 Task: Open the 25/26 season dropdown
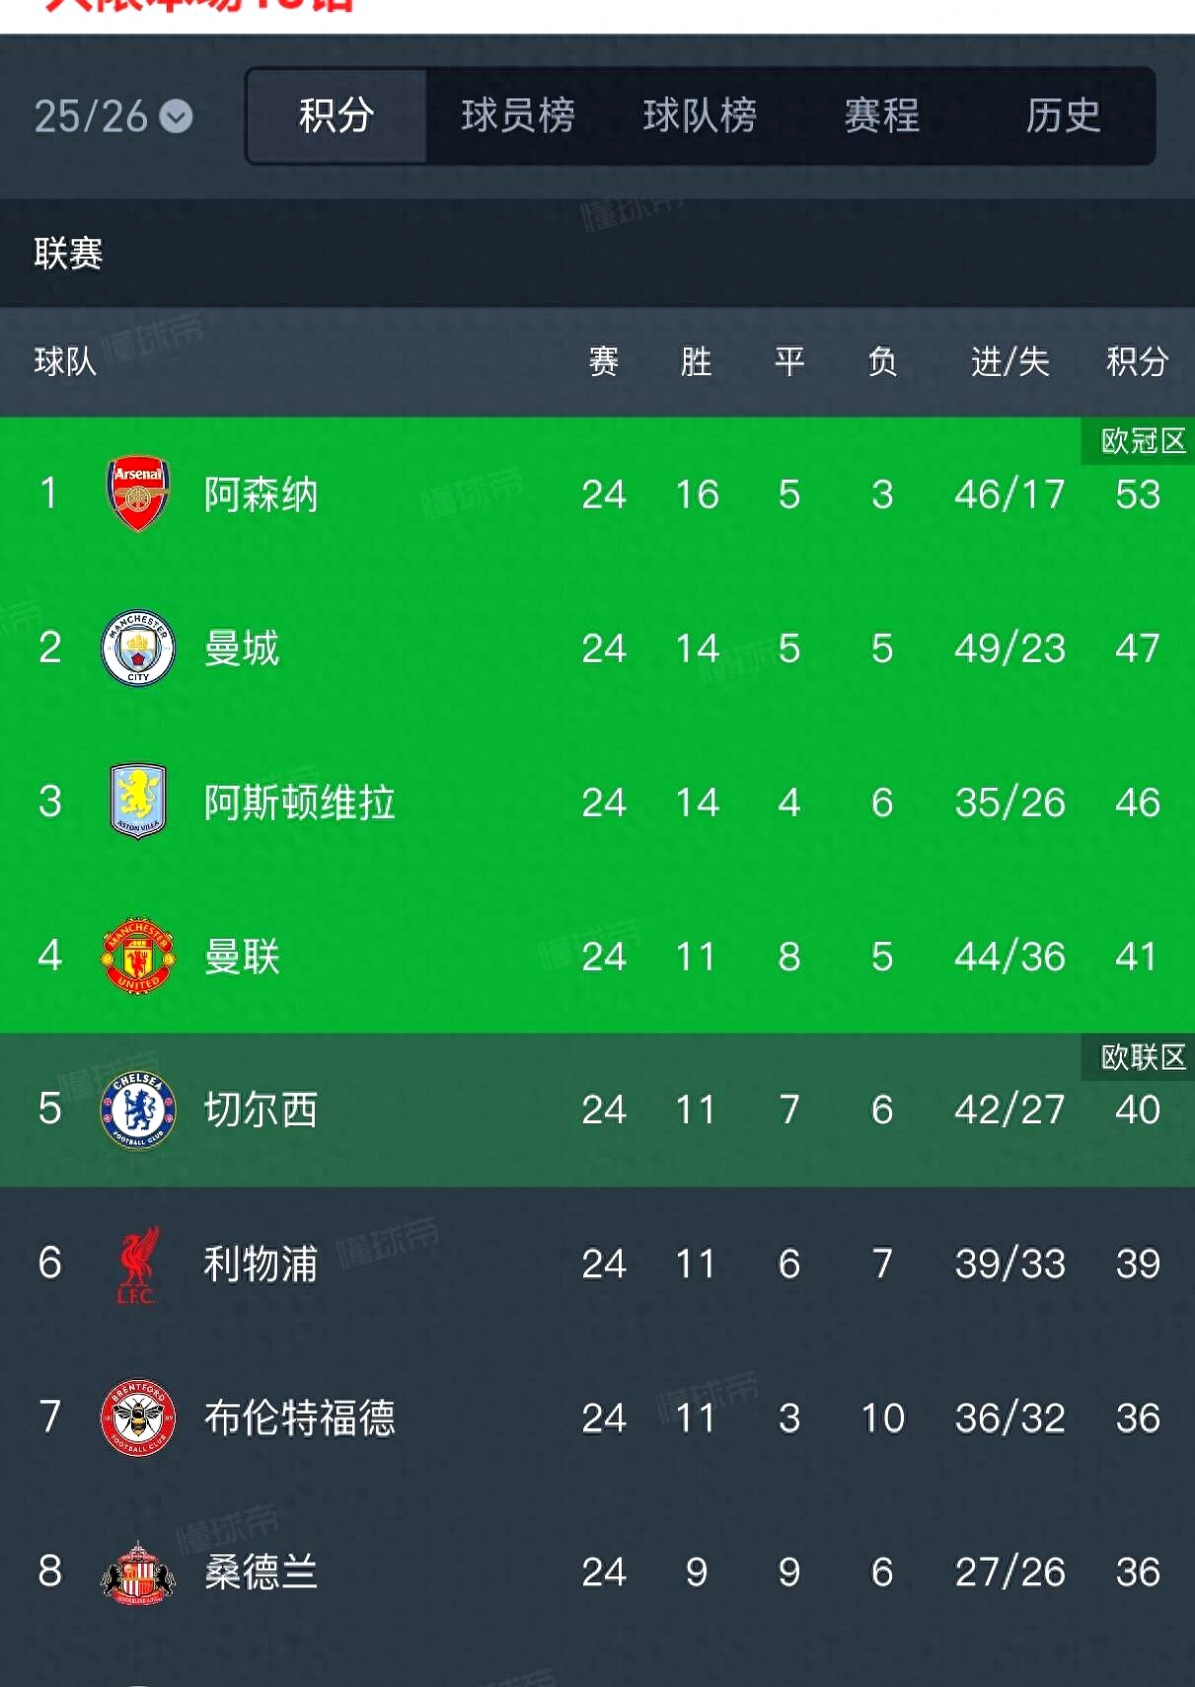pyautogui.click(x=113, y=116)
